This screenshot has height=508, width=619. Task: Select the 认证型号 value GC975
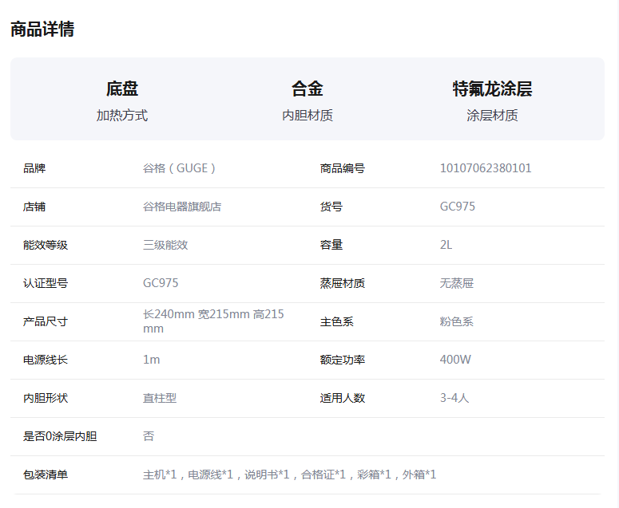(161, 283)
